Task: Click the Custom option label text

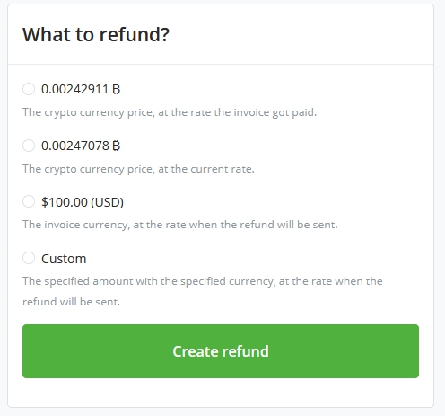Action: [64, 259]
